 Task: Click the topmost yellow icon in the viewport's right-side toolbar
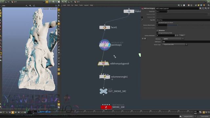tap(59, 10)
